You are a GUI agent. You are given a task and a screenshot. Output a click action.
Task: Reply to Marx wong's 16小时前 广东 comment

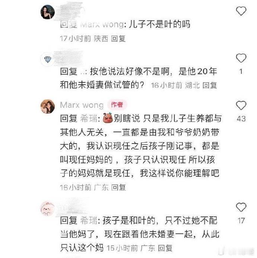[x=118, y=188]
